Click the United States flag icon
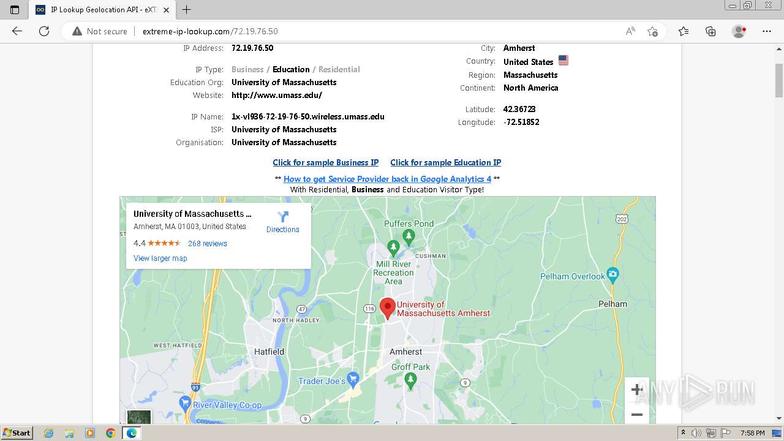Image resolution: width=784 pixels, height=441 pixels. (x=563, y=61)
